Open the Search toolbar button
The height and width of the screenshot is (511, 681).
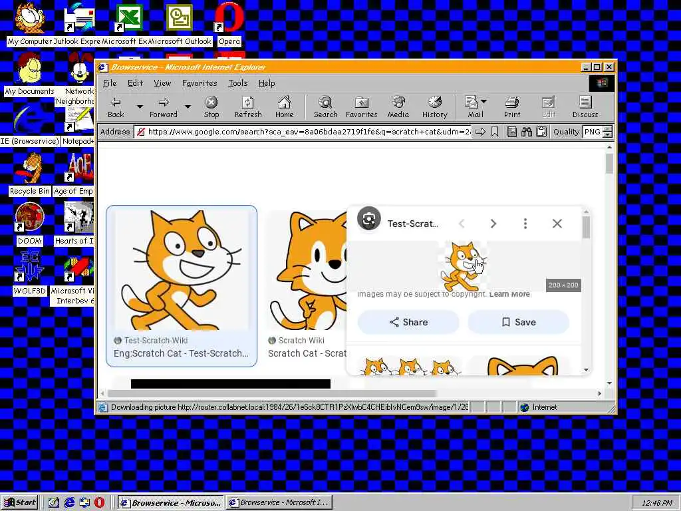(325, 107)
